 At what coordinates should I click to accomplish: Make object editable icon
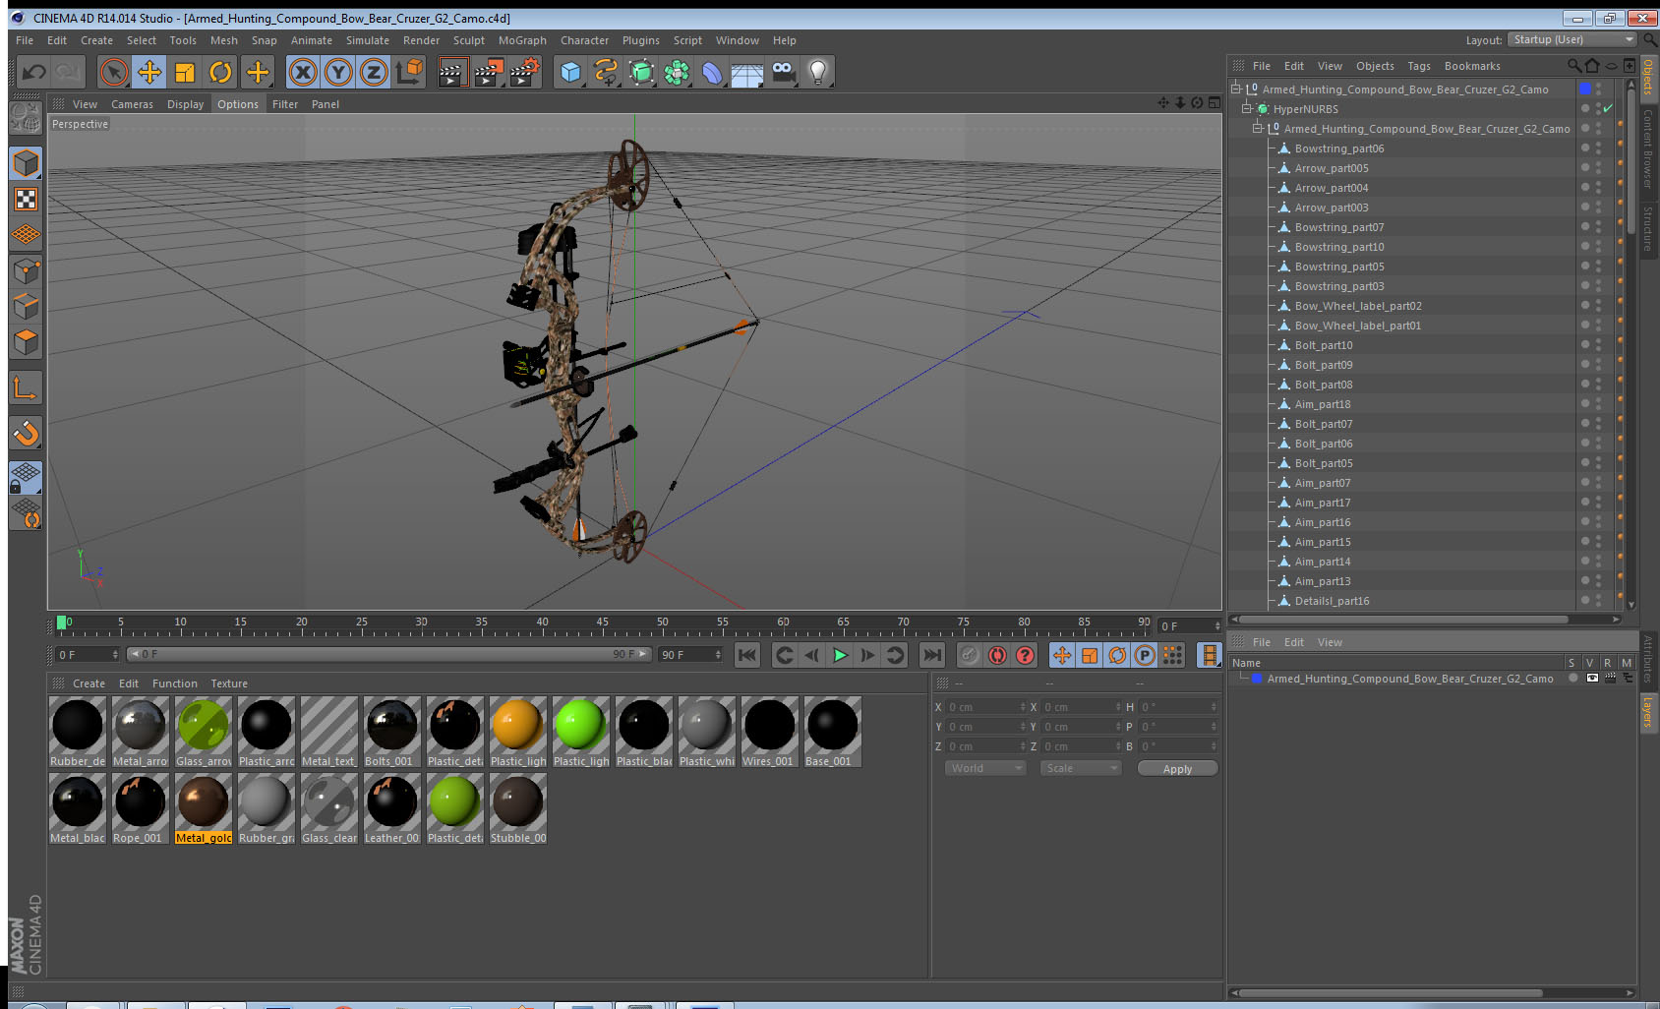[26, 119]
